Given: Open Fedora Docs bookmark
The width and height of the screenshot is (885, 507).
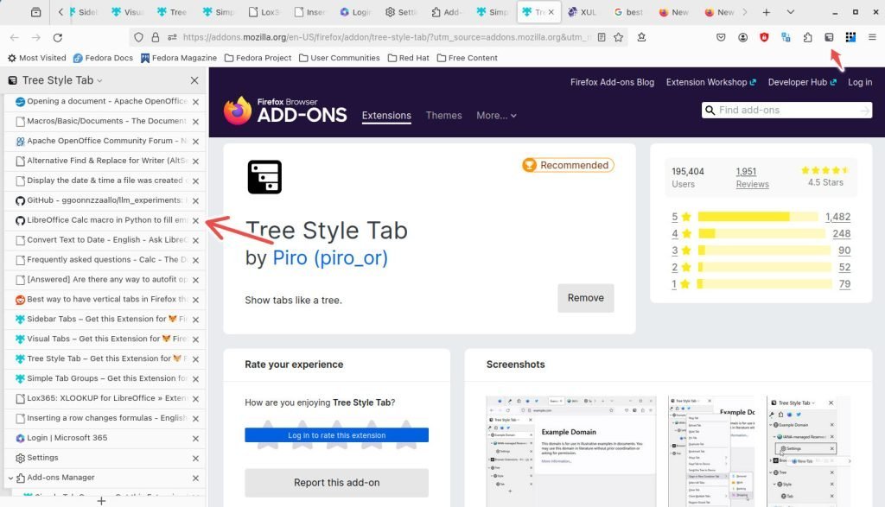Looking at the screenshot, I should (x=103, y=58).
